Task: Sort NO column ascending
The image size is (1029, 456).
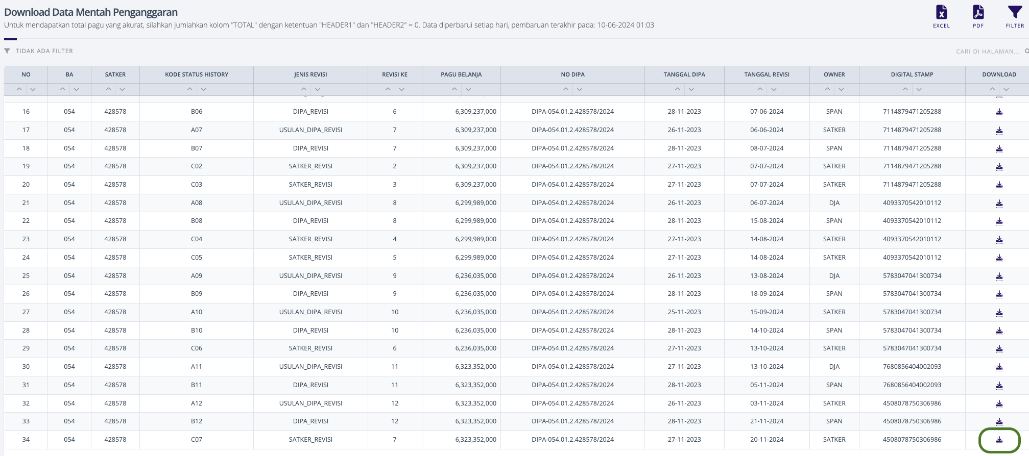Action: 19,89
